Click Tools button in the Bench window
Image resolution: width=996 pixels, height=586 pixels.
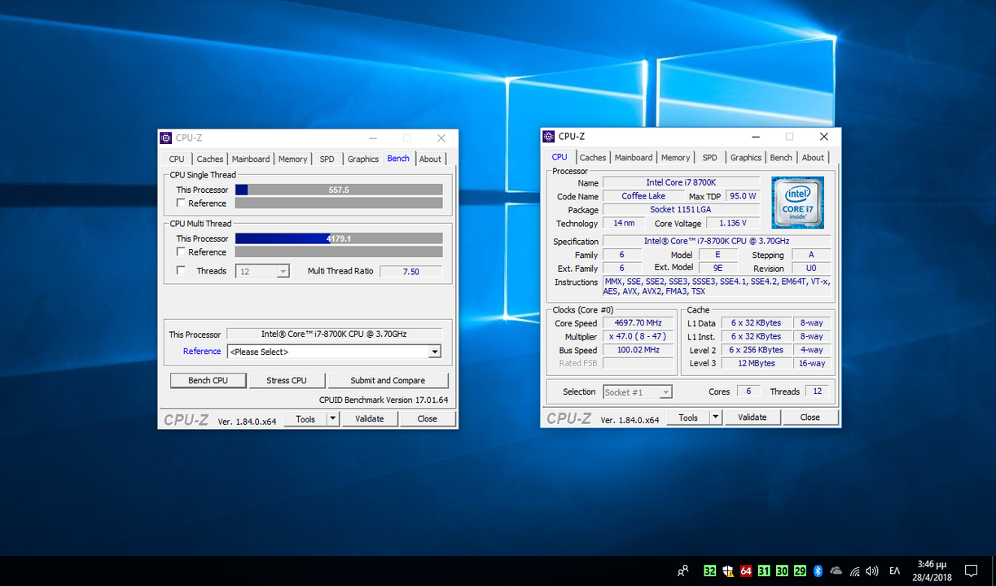[305, 419]
